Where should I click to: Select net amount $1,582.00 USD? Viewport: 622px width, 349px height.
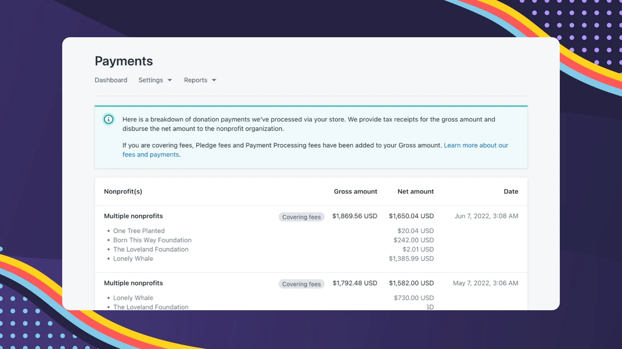(x=411, y=283)
